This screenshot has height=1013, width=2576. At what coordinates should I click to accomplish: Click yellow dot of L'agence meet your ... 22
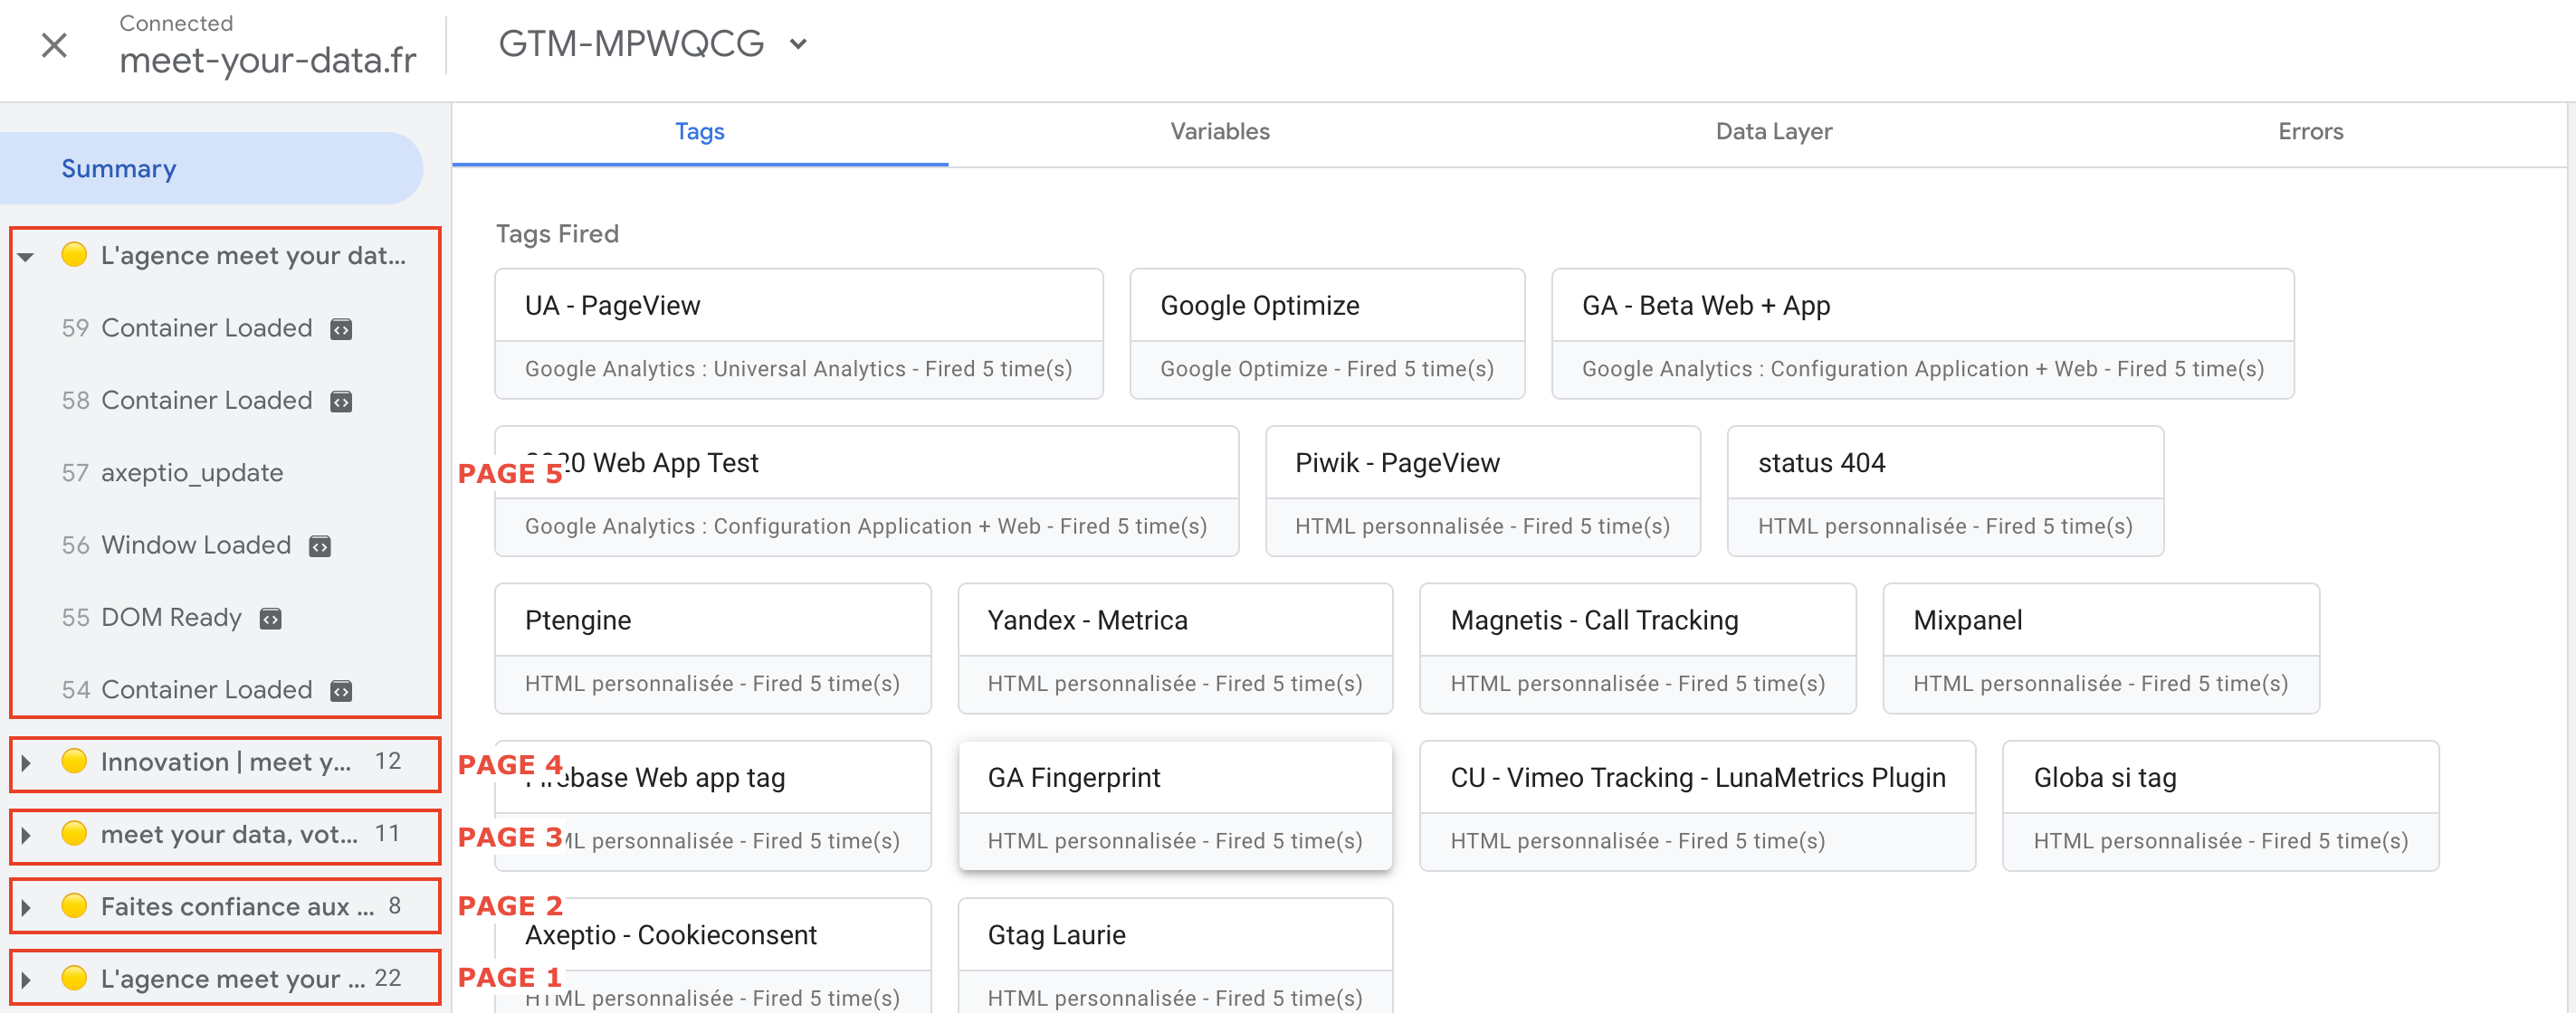74,977
